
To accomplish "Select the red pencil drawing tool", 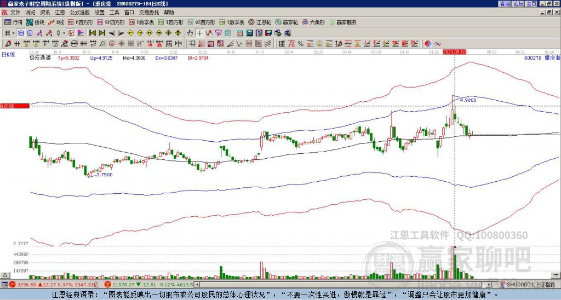I will (x=7, y=44).
